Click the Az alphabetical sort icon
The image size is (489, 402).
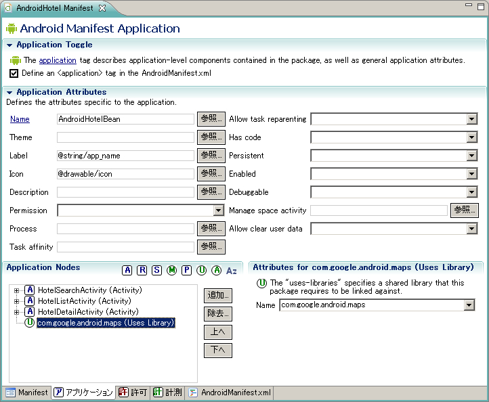pyautogui.click(x=232, y=270)
